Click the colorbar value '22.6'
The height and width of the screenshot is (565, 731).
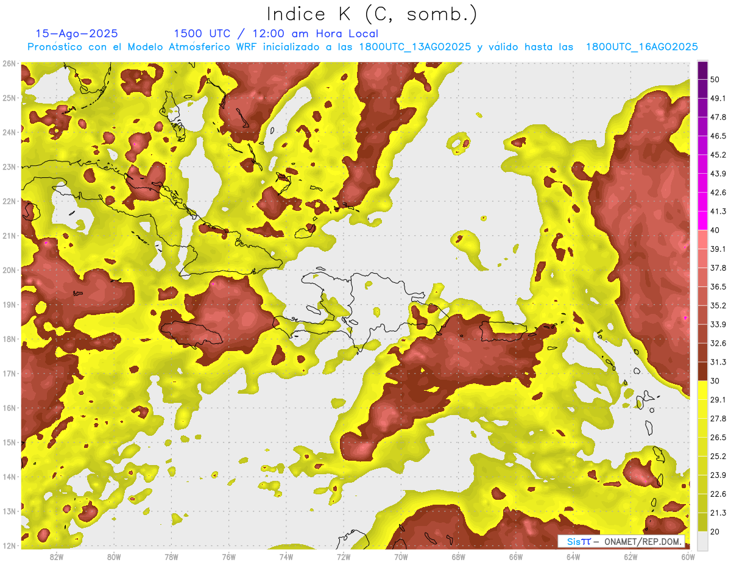pyautogui.click(x=718, y=494)
